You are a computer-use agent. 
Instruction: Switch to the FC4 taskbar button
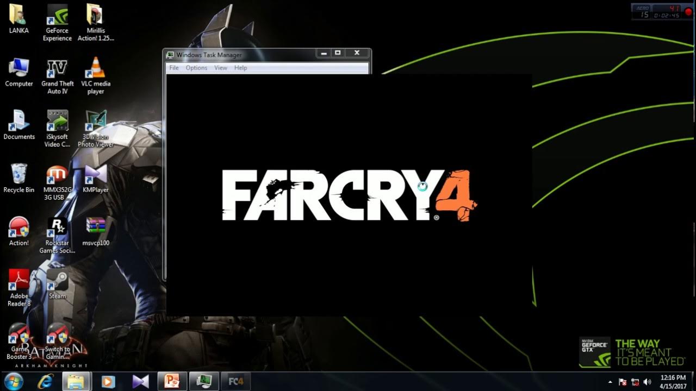point(236,381)
